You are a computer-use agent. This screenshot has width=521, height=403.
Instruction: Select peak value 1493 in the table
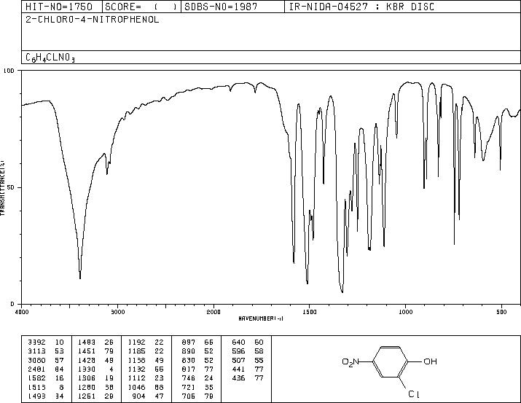[37, 396]
